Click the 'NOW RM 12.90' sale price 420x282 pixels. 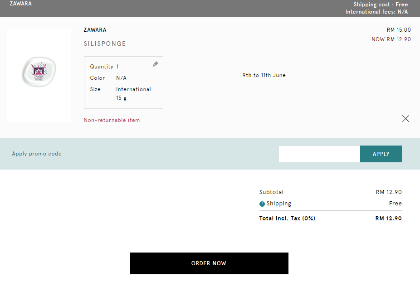[391, 39]
